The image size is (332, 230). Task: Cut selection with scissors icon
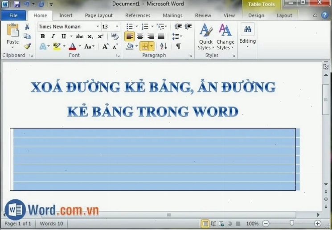click(27, 27)
